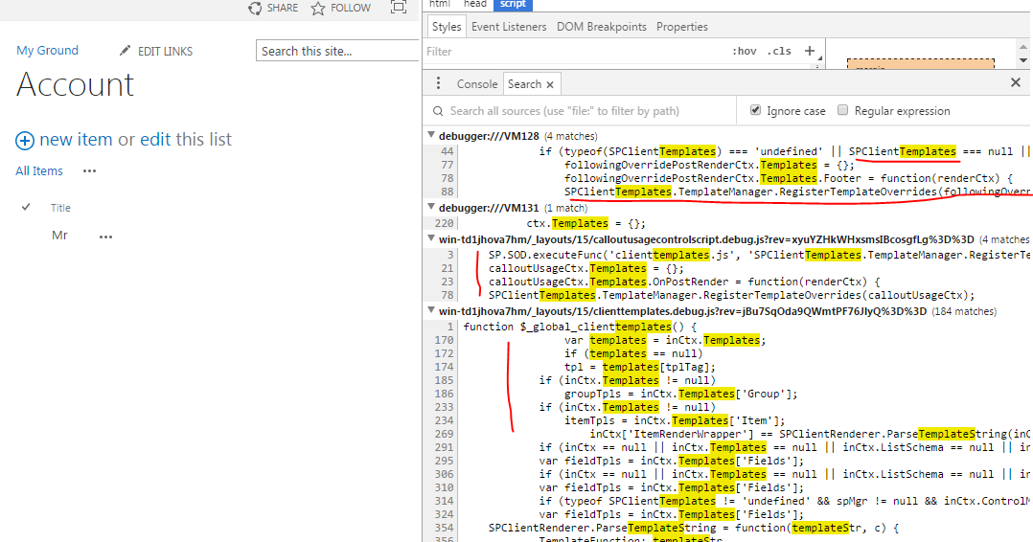Switch to the Event Listeners tab
Image resolution: width=1033 pixels, height=542 pixels.
[509, 27]
